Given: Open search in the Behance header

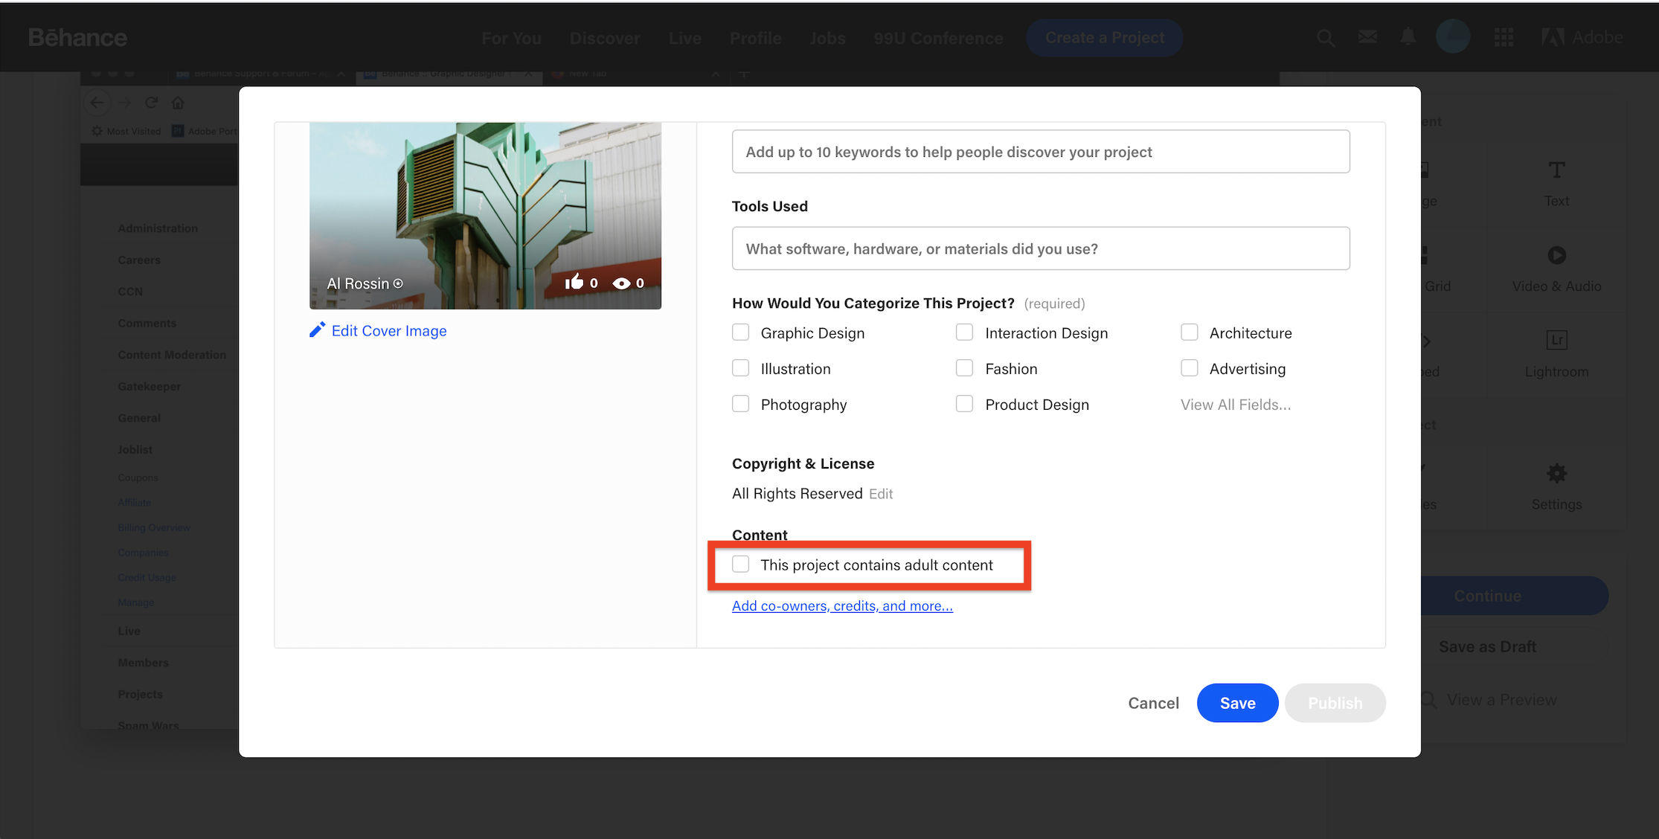Looking at the screenshot, I should click(1325, 38).
